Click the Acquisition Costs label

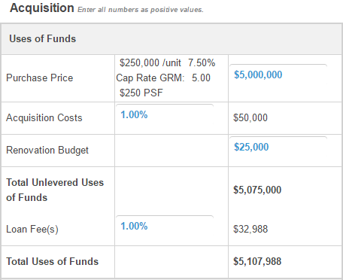[44, 117]
